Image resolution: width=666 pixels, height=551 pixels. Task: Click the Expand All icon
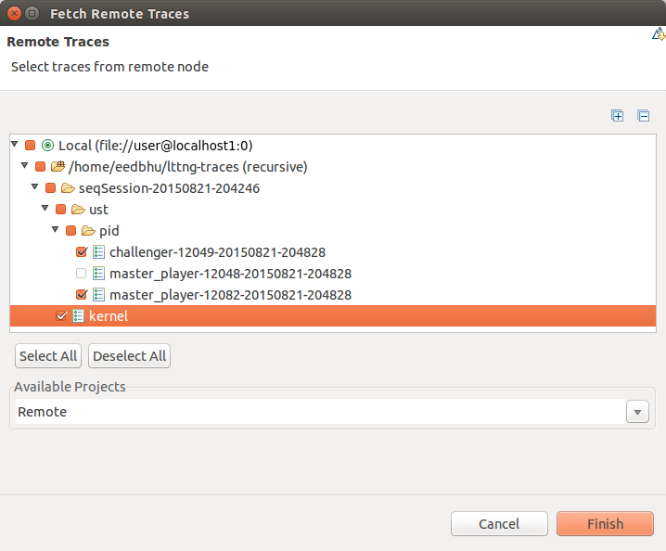pos(618,116)
